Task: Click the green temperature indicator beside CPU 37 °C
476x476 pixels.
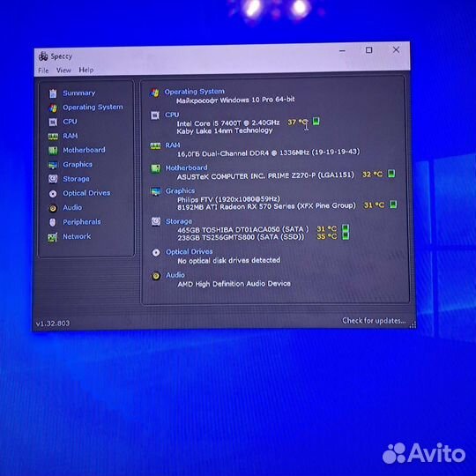Action: tap(316, 121)
